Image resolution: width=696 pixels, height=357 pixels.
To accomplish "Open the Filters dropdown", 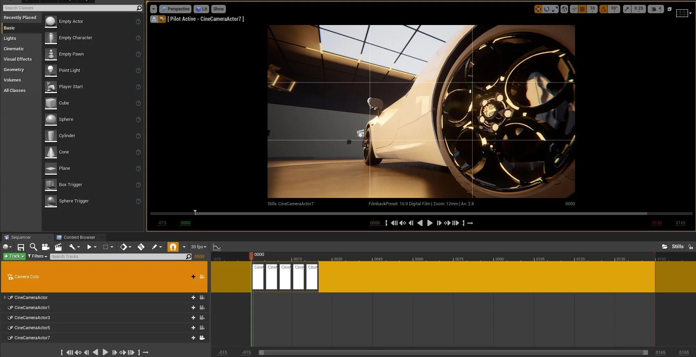I will point(37,256).
